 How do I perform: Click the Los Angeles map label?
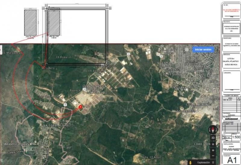click(x=95, y=71)
